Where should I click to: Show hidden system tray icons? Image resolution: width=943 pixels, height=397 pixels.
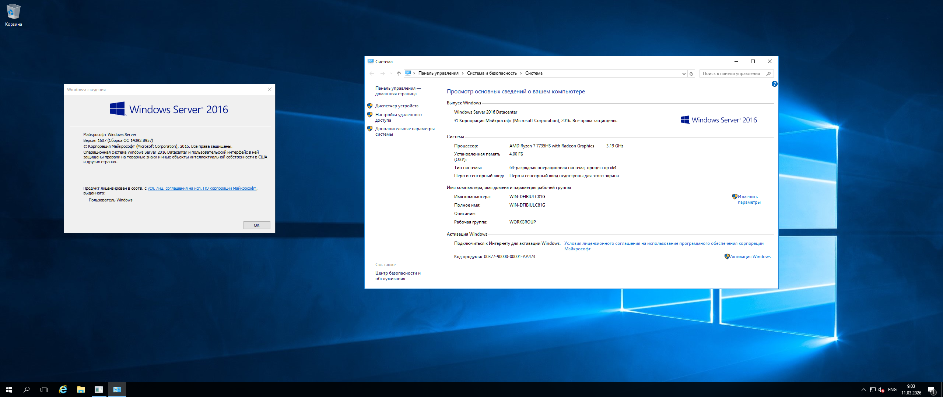(x=863, y=390)
